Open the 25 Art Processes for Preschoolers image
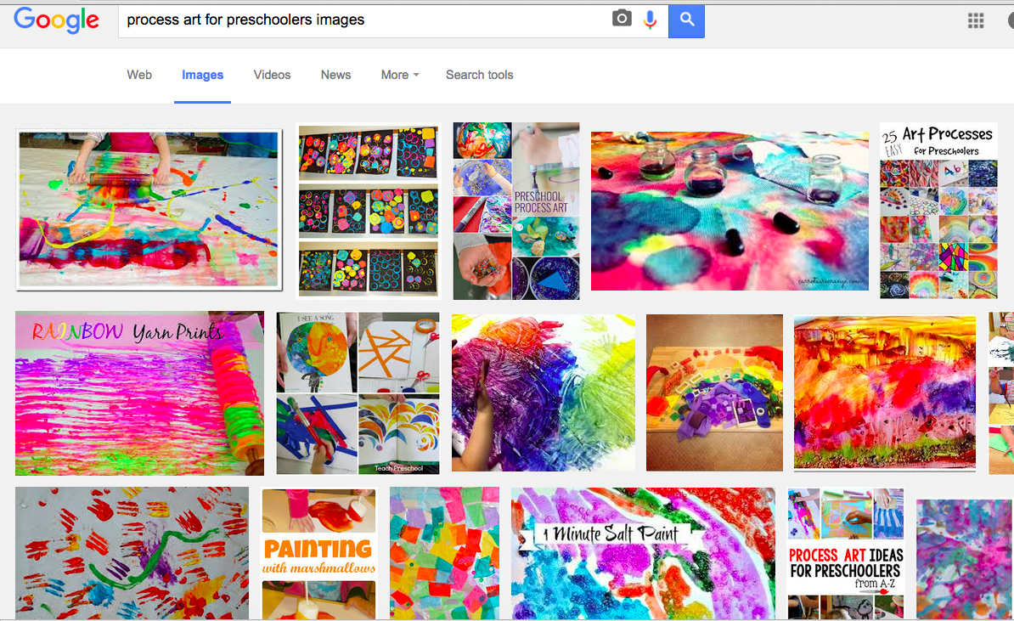 [938, 211]
